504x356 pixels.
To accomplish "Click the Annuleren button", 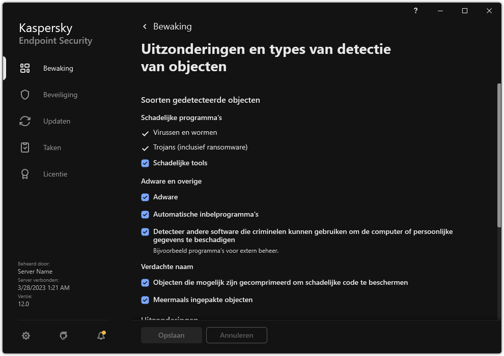I will click(x=236, y=335).
